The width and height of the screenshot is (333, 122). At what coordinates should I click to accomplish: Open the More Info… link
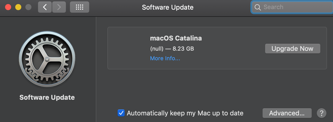[x=165, y=58]
